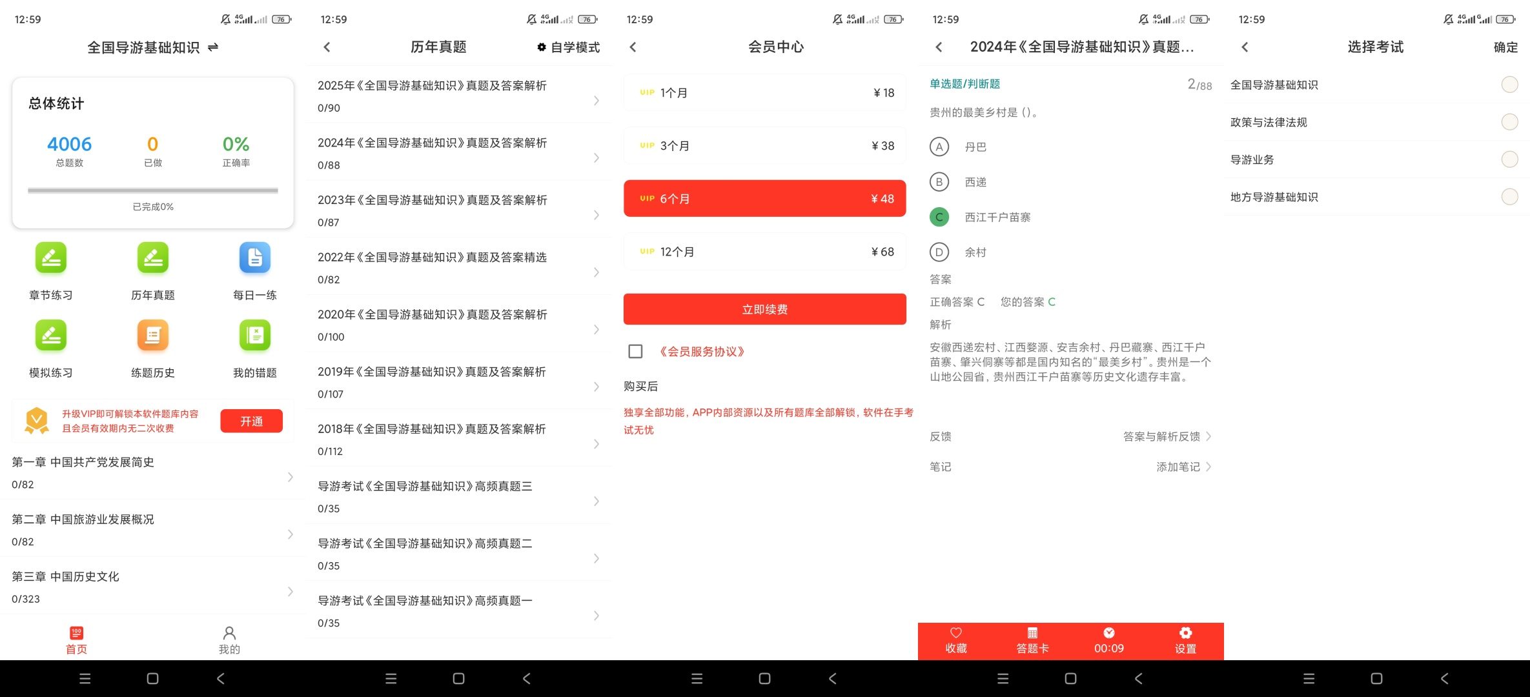Open chevron for 2020年 真题及答案解析

coord(597,329)
